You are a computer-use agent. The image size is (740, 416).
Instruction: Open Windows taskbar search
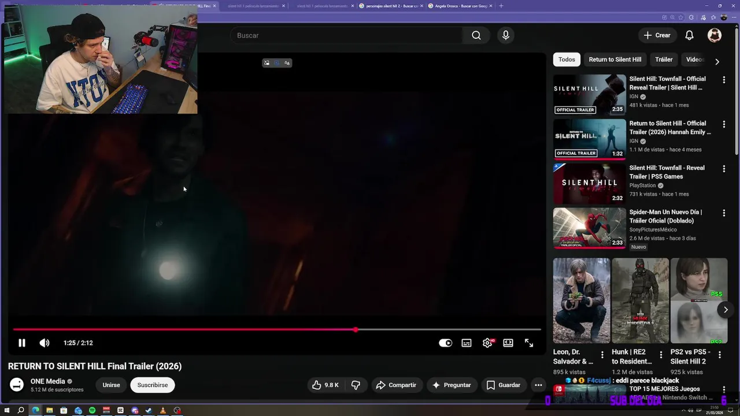click(x=21, y=410)
